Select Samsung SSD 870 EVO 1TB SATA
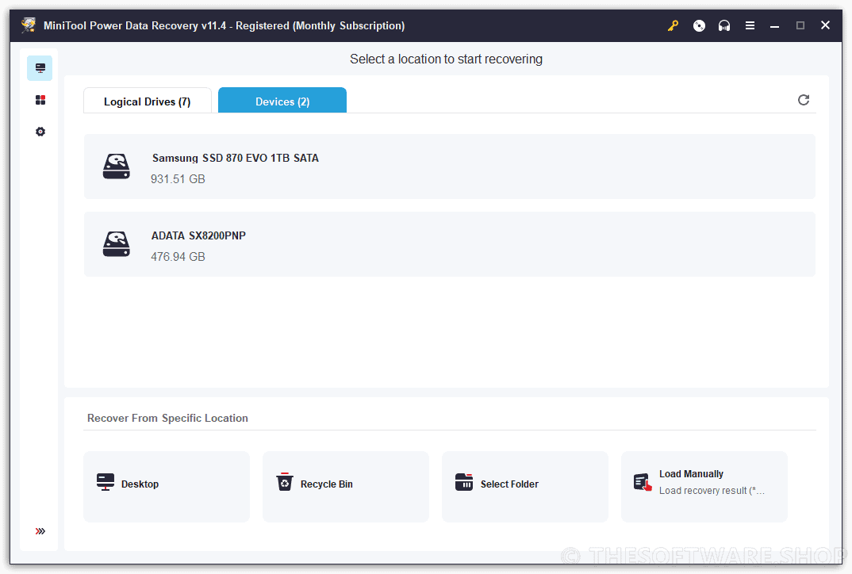The image size is (852, 574). [x=449, y=166]
